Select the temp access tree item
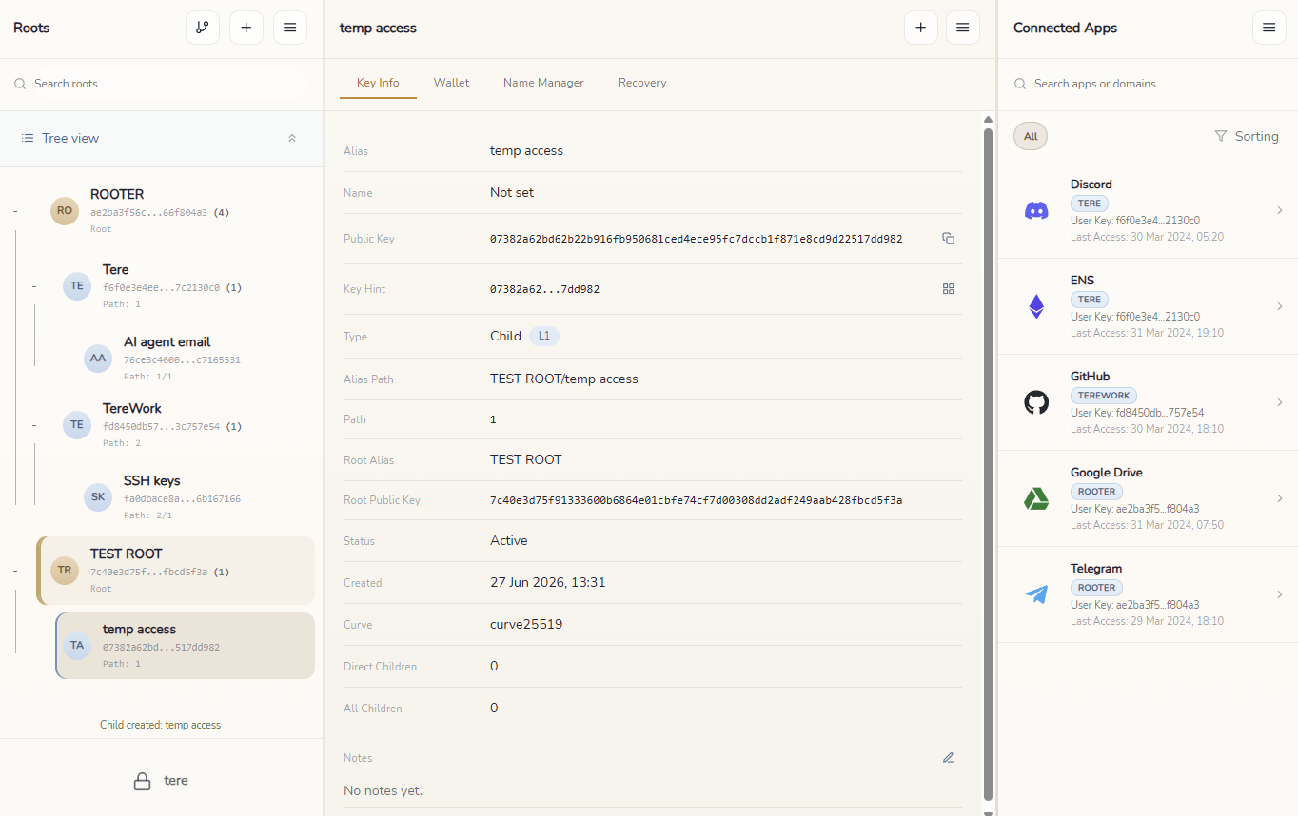This screenshot has height=816, width=1298. click(x=186, y=646)
